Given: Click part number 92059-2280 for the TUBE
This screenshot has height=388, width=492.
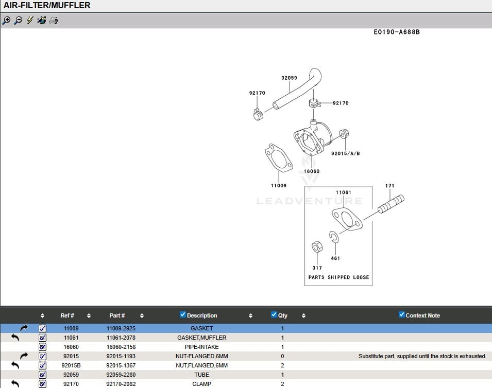Looking at the screenshot, I should [x=121, y=375].
